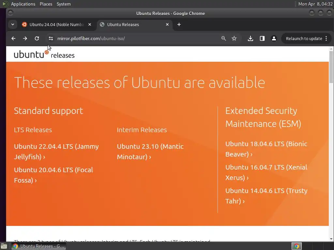Bookmark this page with the star icon
Image resolution: width=334 pixels, height=250 pixels.
point(234,38)
